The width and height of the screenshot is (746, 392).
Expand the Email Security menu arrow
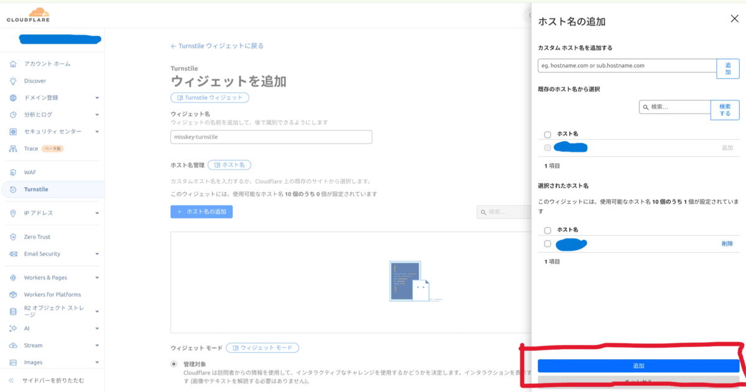(97, 254)
